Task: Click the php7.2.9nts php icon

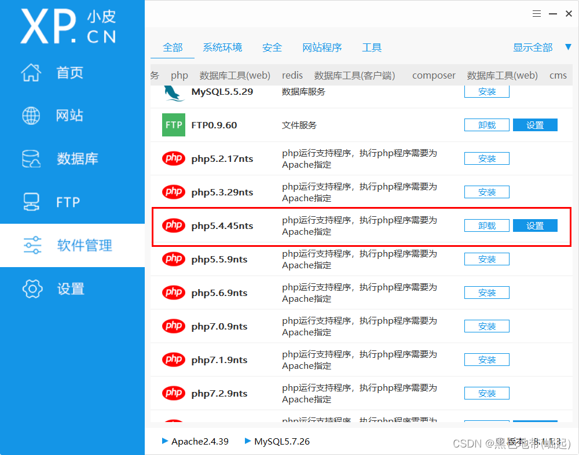Action: pos(174,393)
